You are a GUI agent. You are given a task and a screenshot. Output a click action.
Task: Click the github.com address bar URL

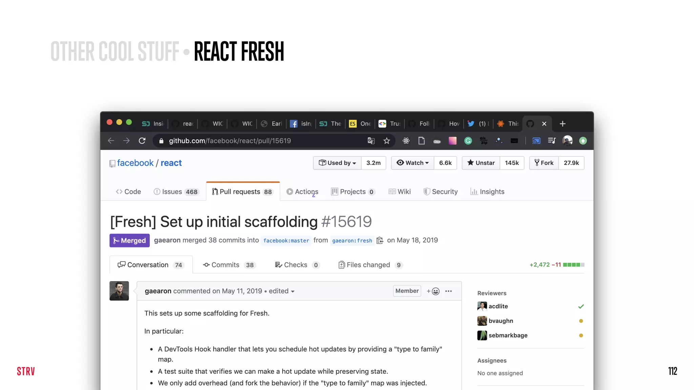[x=230, y=141]
